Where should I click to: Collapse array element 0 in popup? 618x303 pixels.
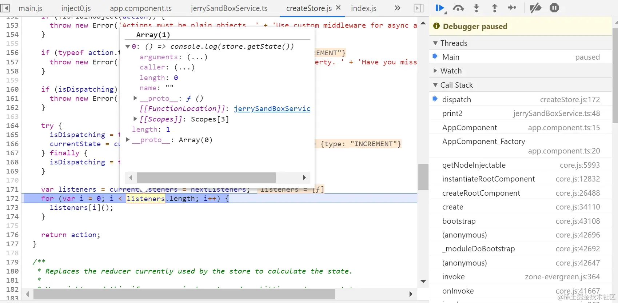[x=128, y=47]
